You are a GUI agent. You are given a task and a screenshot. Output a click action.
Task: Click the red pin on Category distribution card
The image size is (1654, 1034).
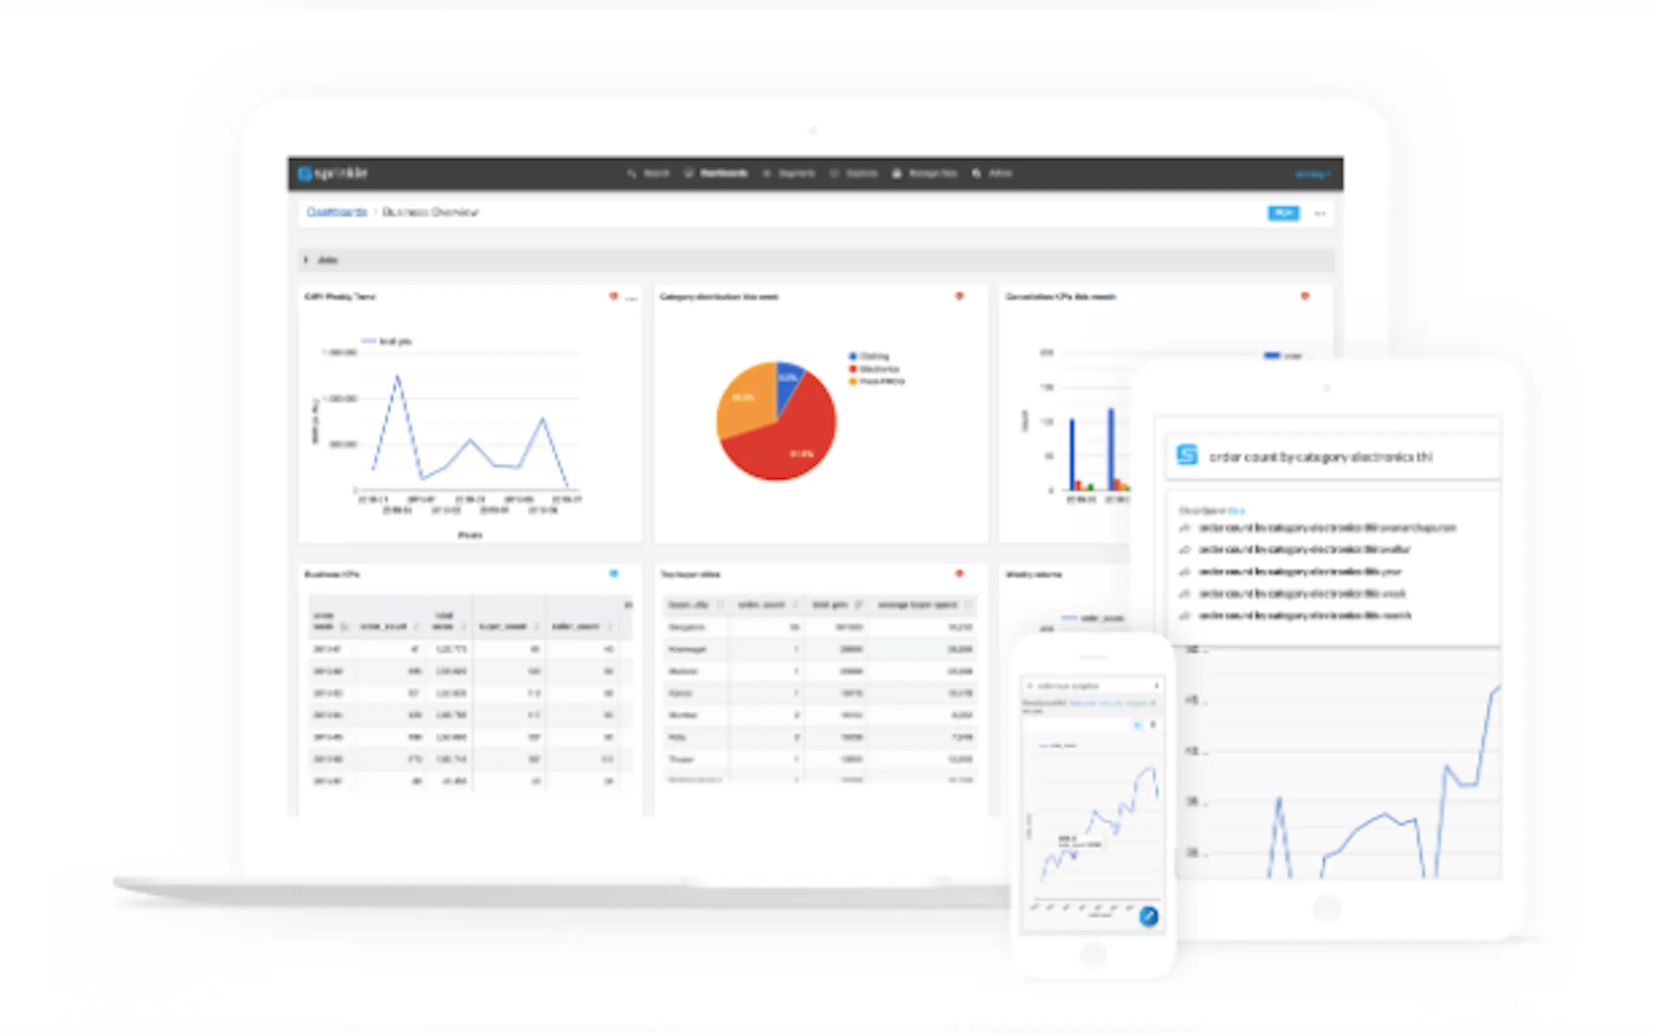(959, 296)
